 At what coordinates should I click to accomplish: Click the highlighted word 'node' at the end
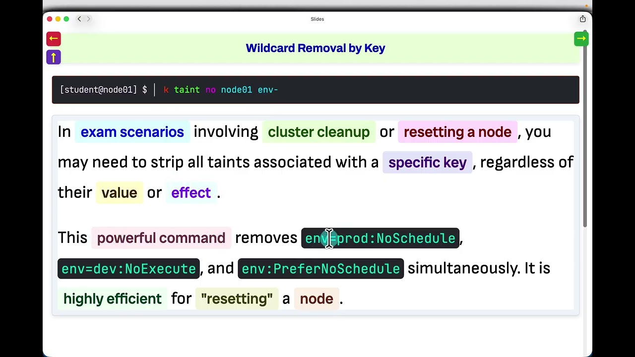click(x=317, y=299)
